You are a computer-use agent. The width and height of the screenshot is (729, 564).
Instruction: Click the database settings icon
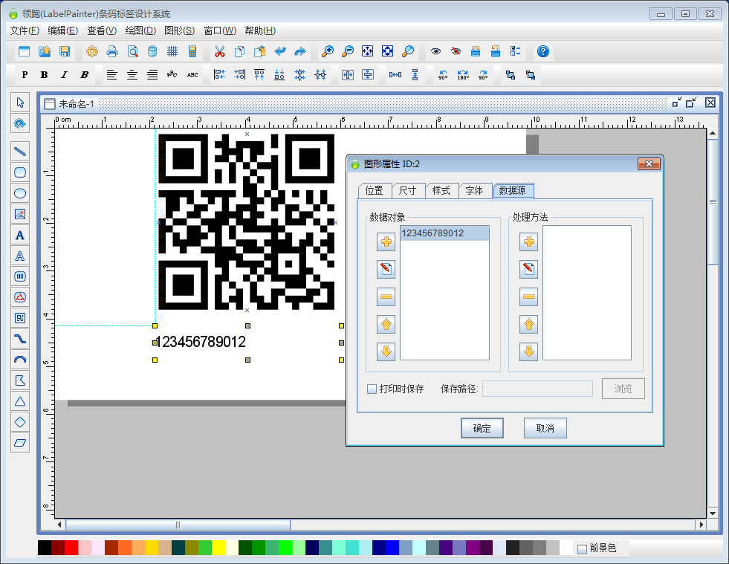coord(152,51)
